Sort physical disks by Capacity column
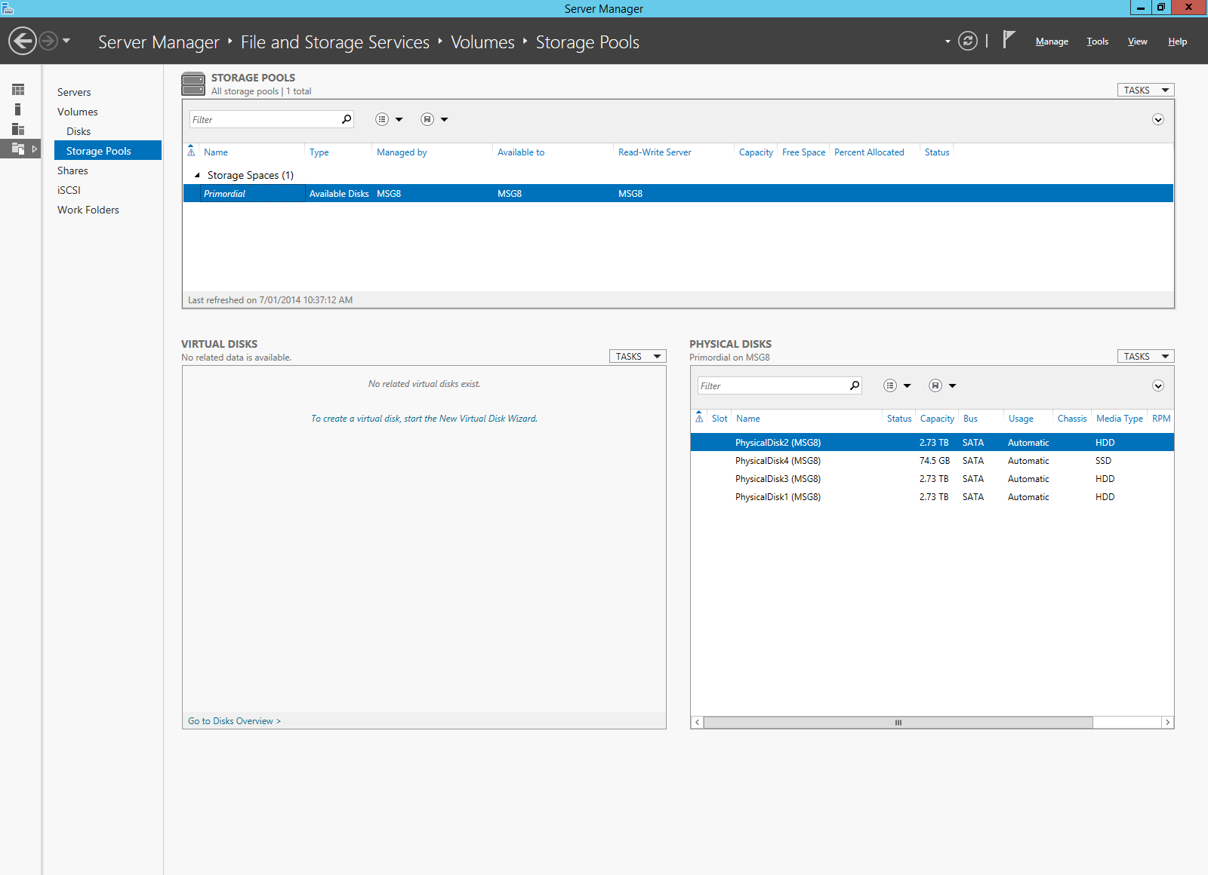Screen dimensions: 1208x875 click(x=937, y=419)
